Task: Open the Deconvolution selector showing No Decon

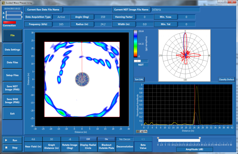Action: pos(125,139)
